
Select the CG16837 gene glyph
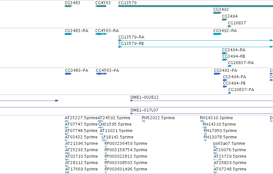coord(229,26)
